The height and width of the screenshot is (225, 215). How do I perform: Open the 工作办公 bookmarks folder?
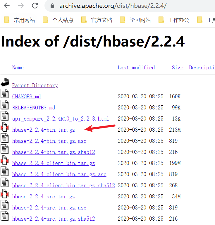[174, 20]
